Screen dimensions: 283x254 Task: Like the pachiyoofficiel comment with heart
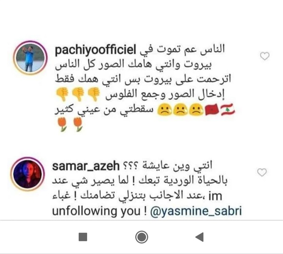(265, 56)
